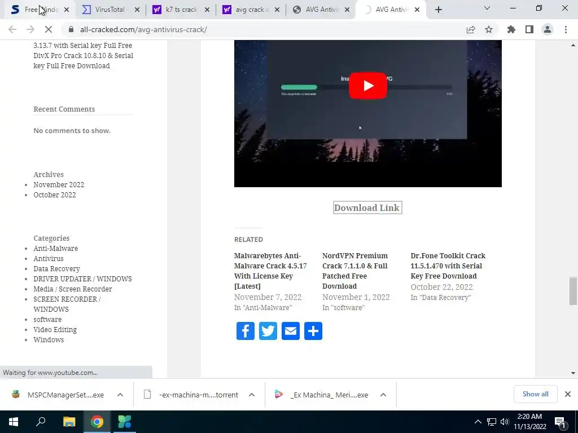Expand options for Ex Machina exe download

(383, 395)
